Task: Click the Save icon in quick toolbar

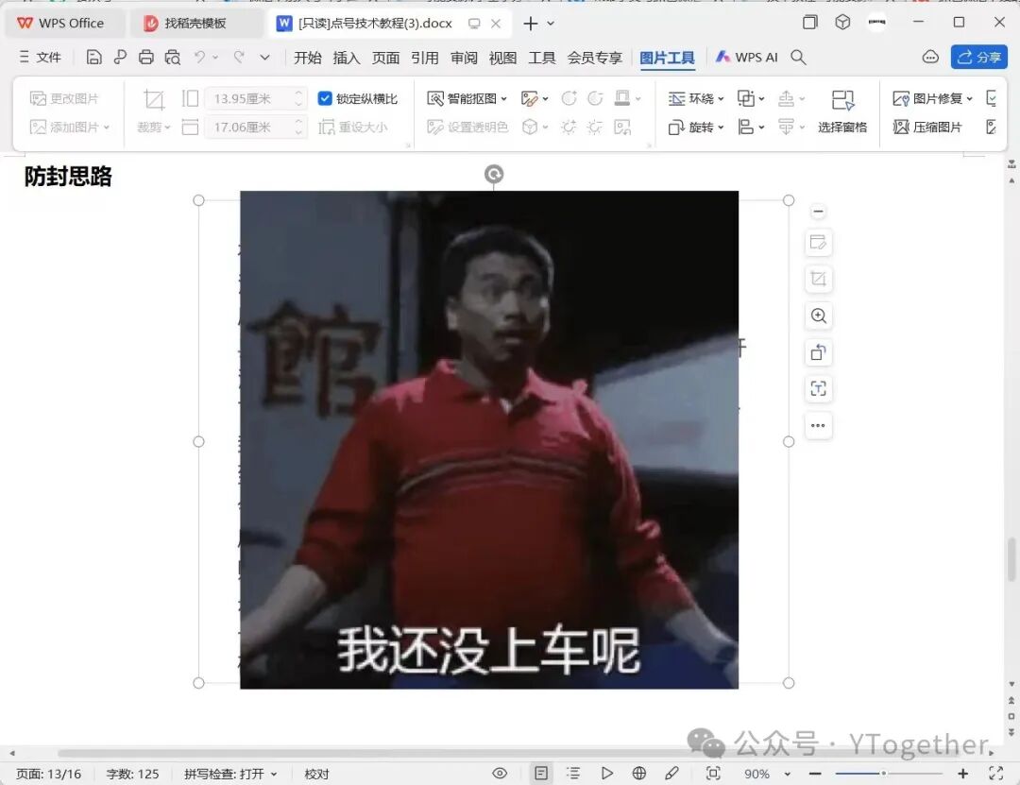Action: tap(93, 58)
